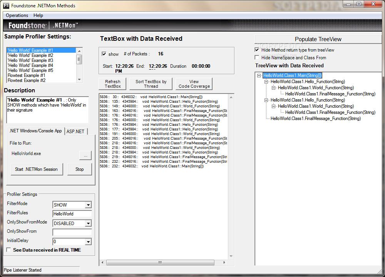This screenshot has height=277, width=385.
Task: Select HelloWorld.Class1.Main(String[]) tree item
Action: click(293, 75)
